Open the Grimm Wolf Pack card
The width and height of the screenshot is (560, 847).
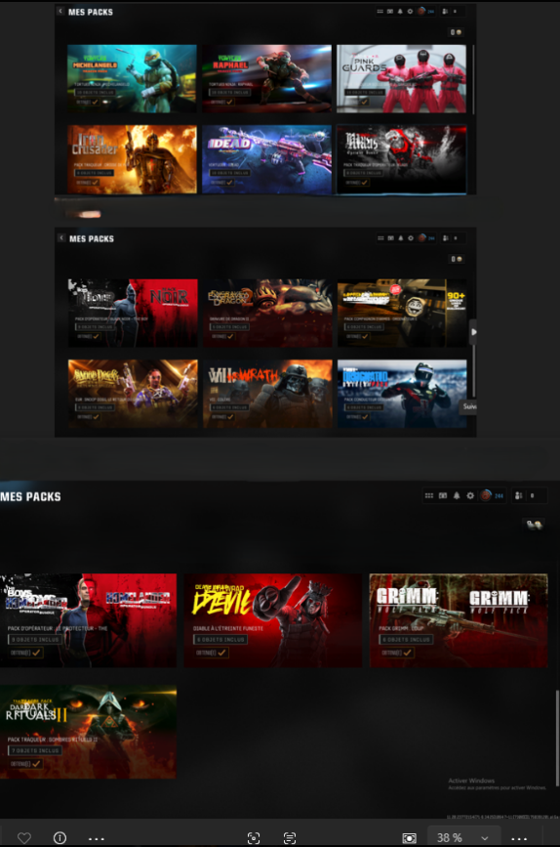459,620
